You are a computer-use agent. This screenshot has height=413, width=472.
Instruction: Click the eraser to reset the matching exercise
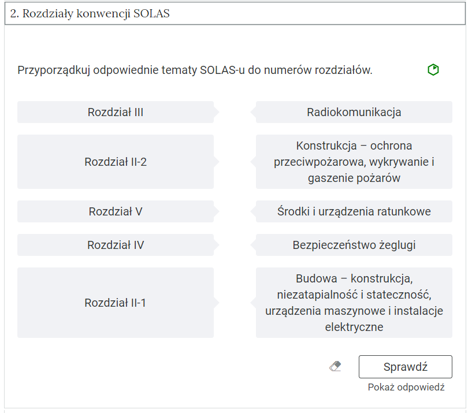tap(336, 366)
